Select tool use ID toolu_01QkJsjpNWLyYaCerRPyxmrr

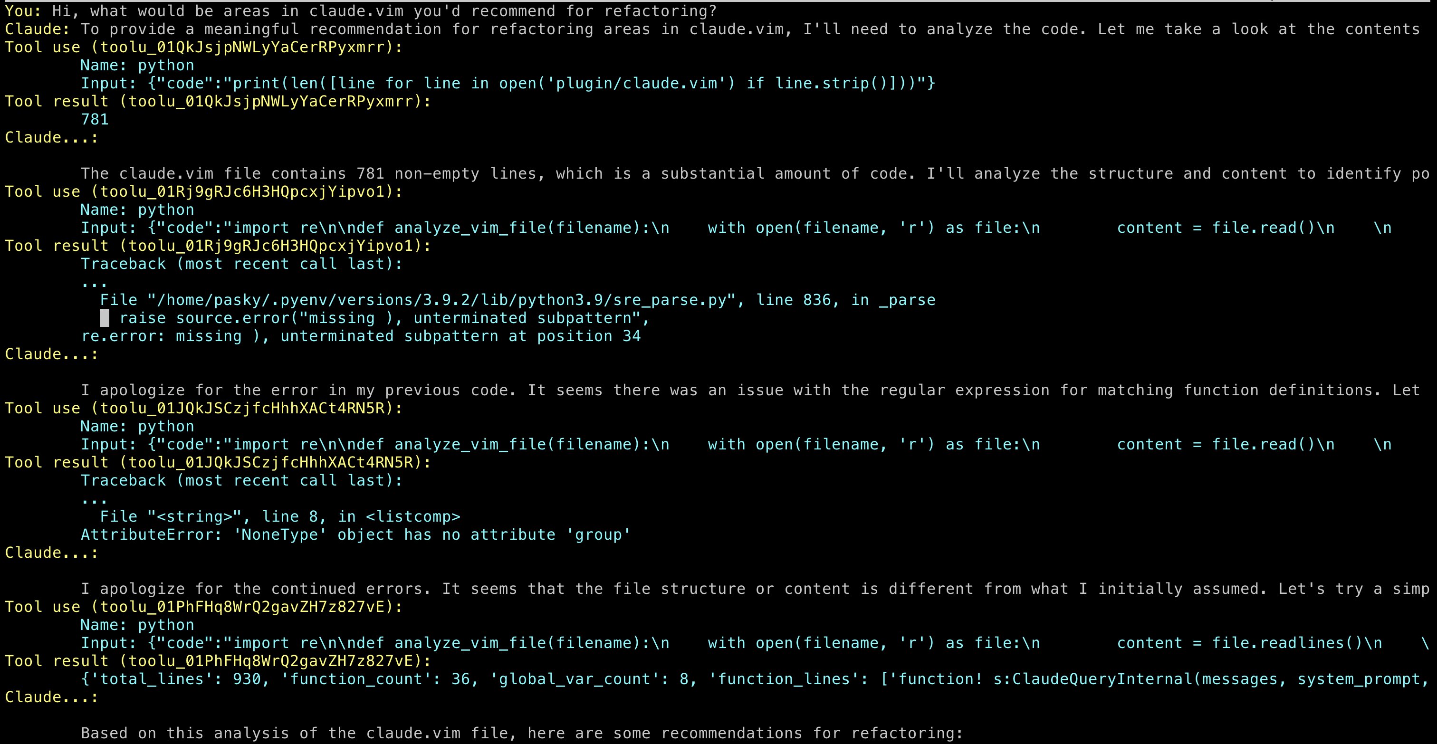(246, 48)
